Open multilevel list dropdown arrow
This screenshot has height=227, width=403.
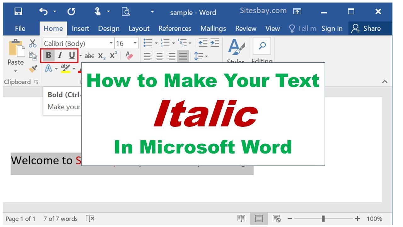190,43
